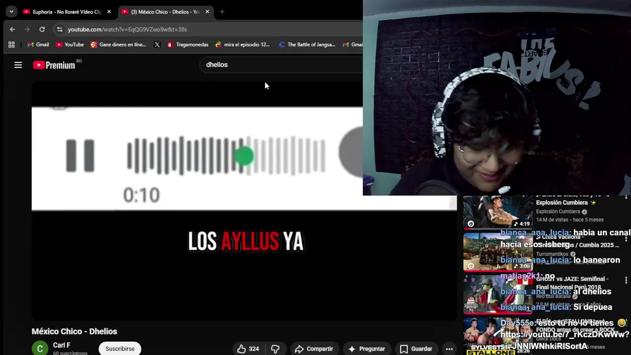Switch to the Euphoria - No lloraré tab

(x=67, y=12)
